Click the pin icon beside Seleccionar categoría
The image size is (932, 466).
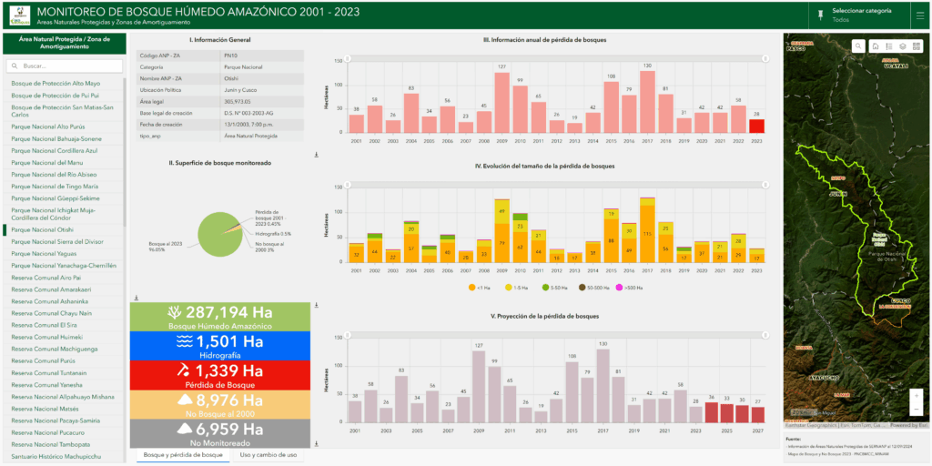coord(821,15)
